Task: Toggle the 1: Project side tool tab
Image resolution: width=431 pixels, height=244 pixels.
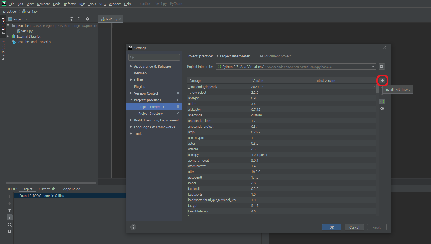Action: (x=3, y=26)
